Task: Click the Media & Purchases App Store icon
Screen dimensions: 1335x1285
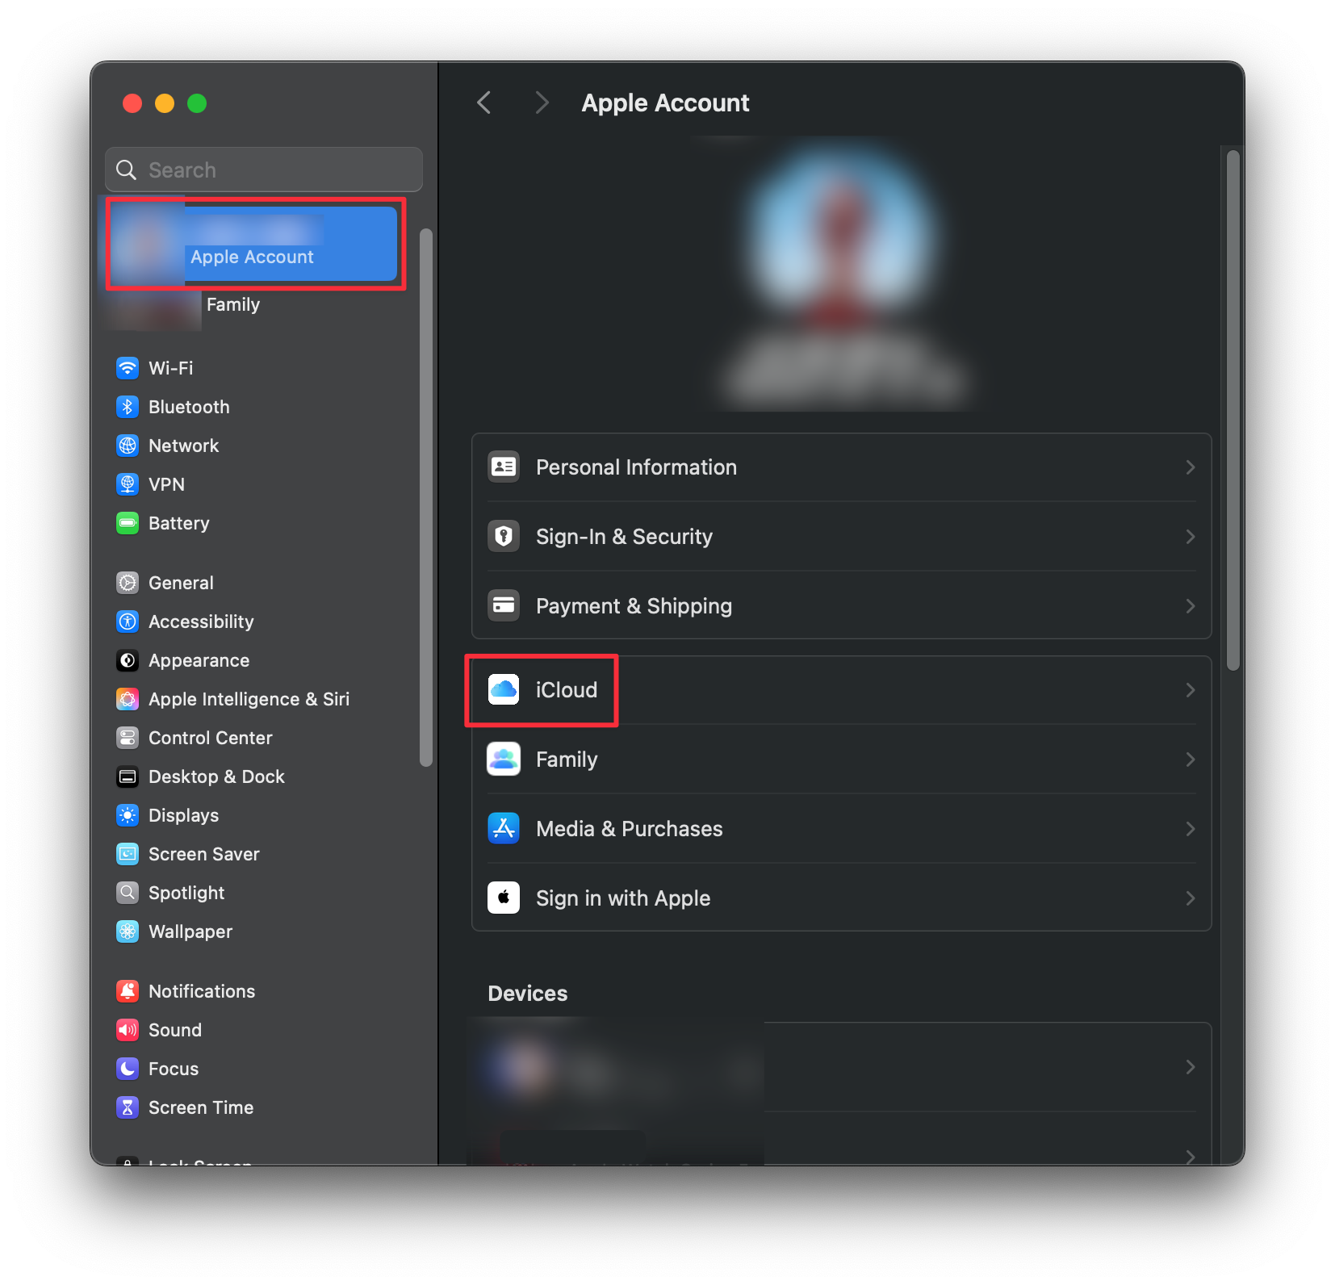Action: [x=504, y=829]
